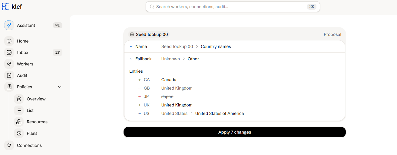Click the CA entry code
Screen dimensions: 397x155
147,80
